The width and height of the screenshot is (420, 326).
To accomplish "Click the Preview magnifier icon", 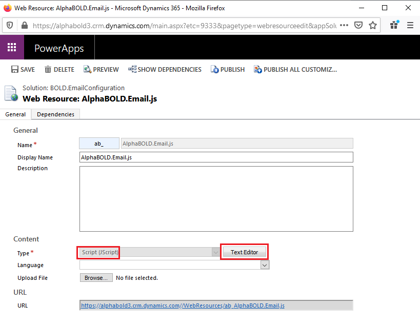I will click(x=87, y=69).
